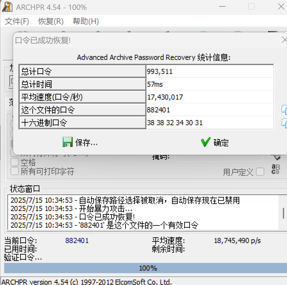
Task: Enable the 所有可打印字符 checkbox
Action: (15, 171)
